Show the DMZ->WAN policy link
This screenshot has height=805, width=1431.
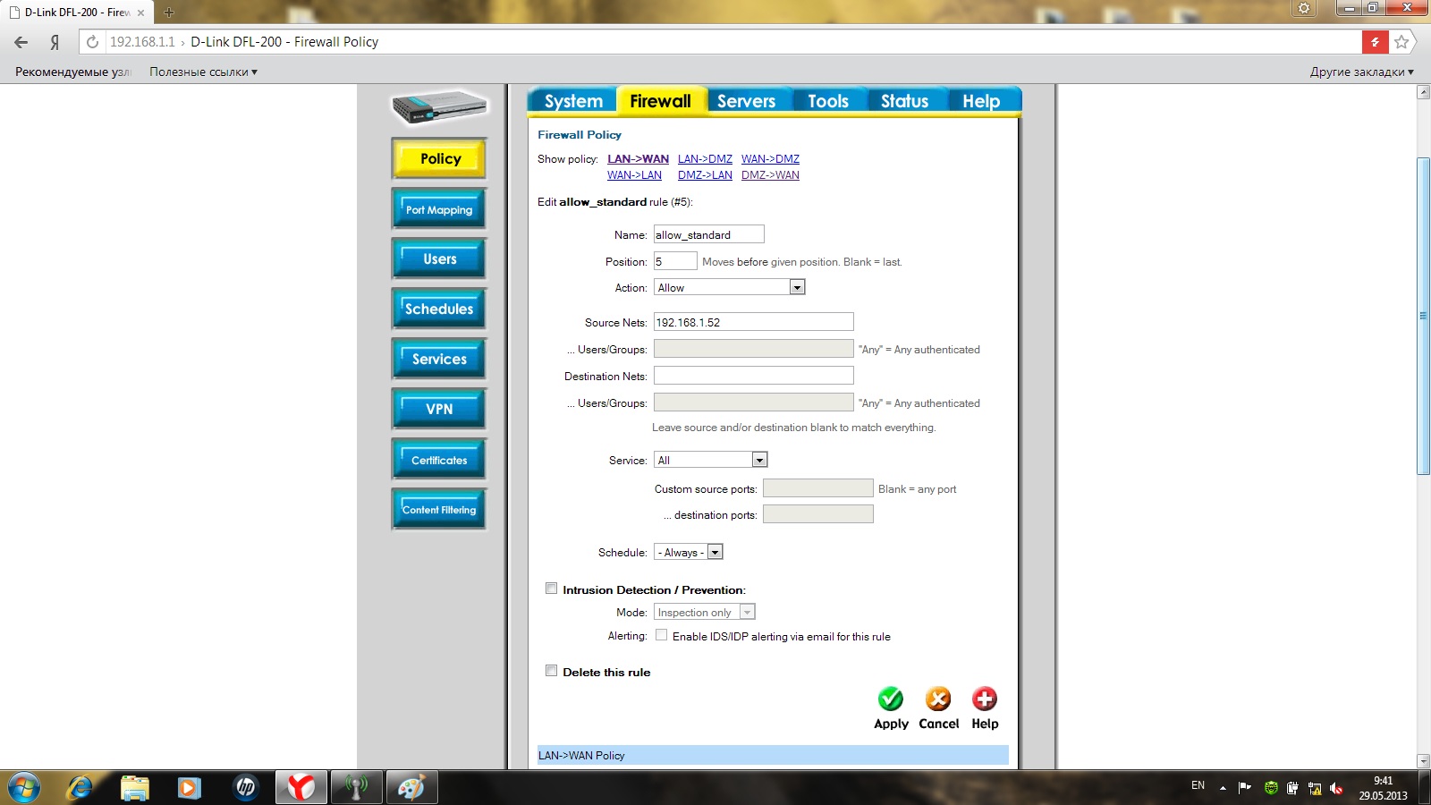770,175
